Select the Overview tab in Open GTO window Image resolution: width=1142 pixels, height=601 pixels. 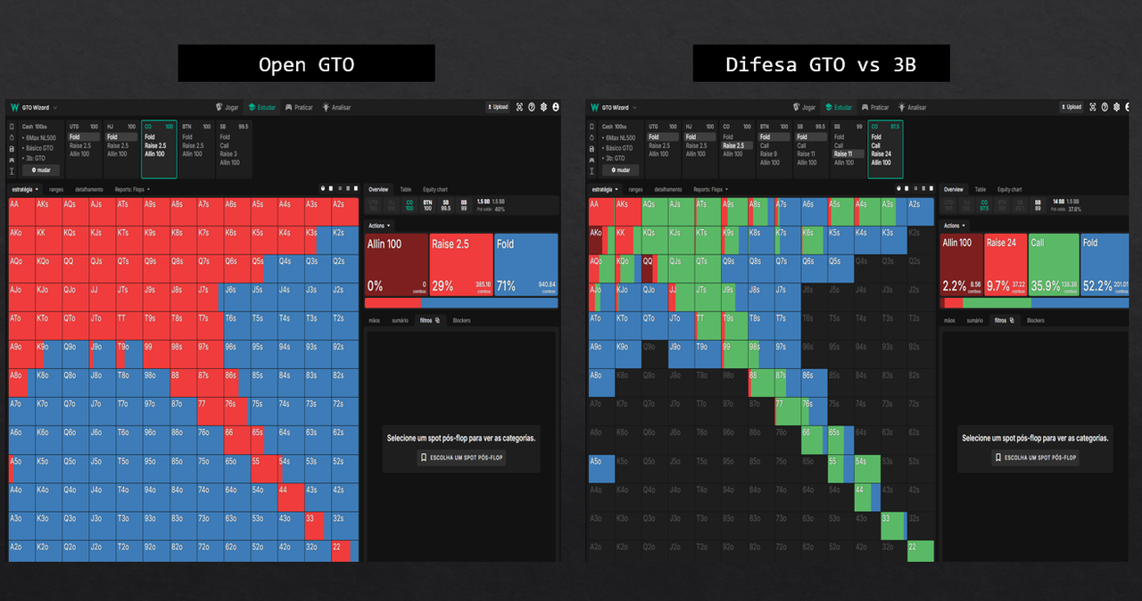tap(378, 189)
